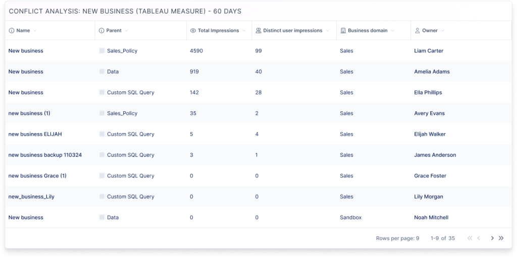Click the Sandbox business domain cell
This screenshot has width=517, height=258.
[350, 217]
